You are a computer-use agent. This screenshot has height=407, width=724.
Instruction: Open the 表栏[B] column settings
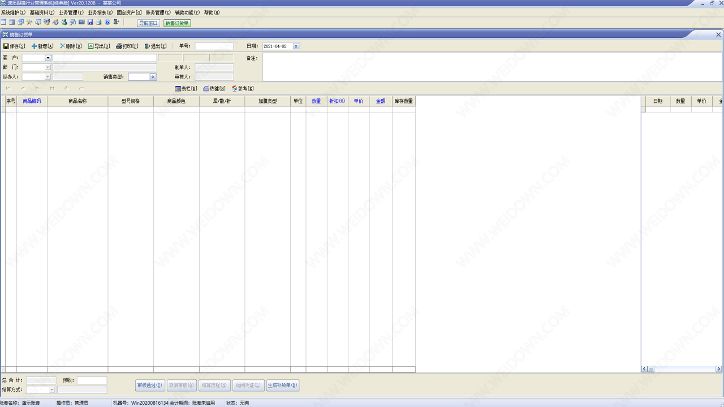click(x=186, y=89)
